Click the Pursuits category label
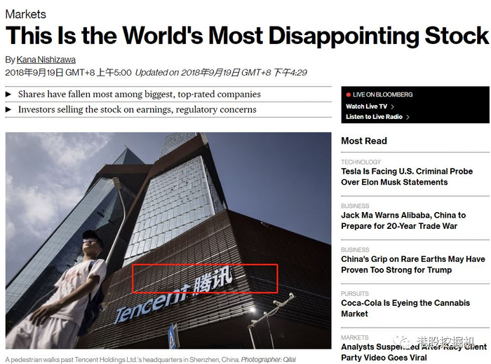 tap(355, 294)
